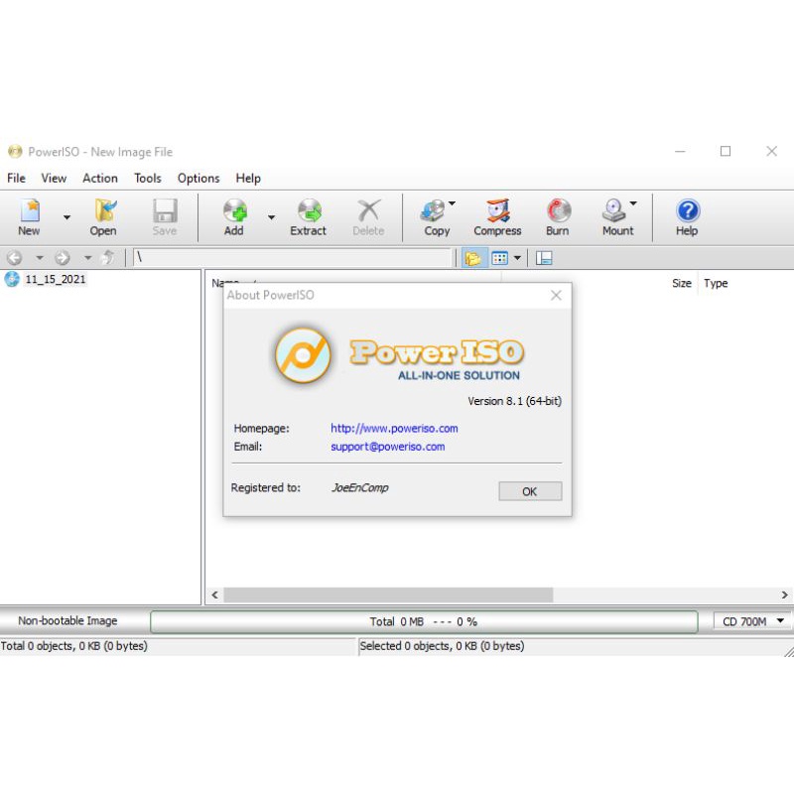Open the Tools menu
The height and width of the screenshot is (794, 794).
(147, 179)
